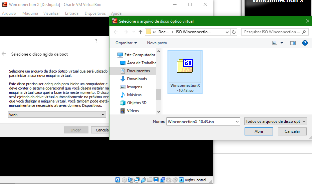312x184 pixels.
Task: Click the Iniciar button
Action: click(x=76, y=130)
